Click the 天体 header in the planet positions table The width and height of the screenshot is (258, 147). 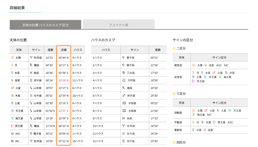click(19, 50)
